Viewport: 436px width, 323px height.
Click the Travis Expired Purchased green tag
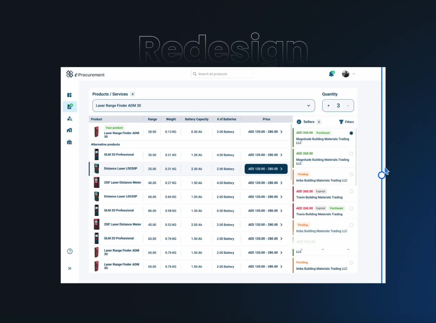337,209
